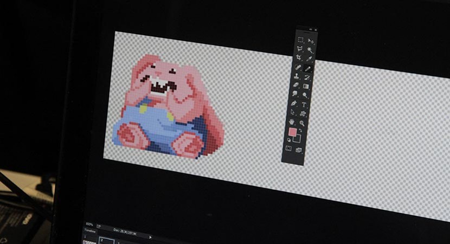Select the Healing Brush tool
450x244 pixels.
tap(298, 67)
